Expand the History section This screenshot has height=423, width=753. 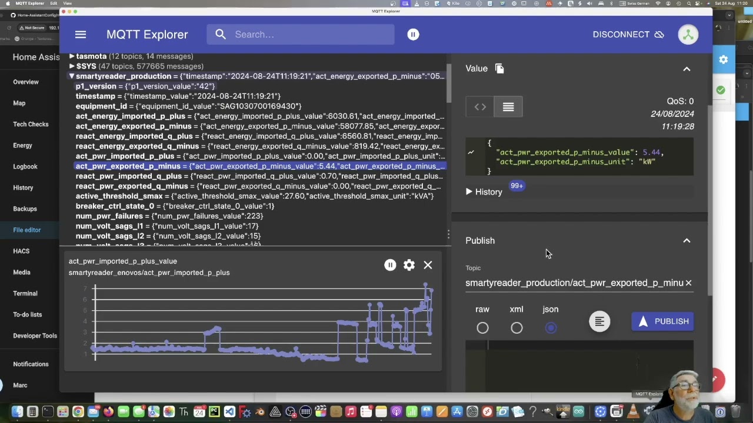(484, 192)
